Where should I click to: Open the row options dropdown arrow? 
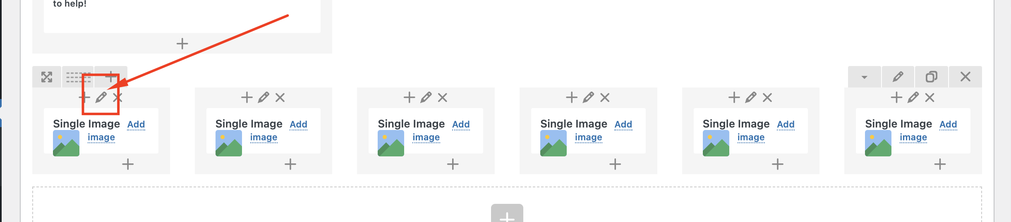pyautogui.click(x=864, y=77)
